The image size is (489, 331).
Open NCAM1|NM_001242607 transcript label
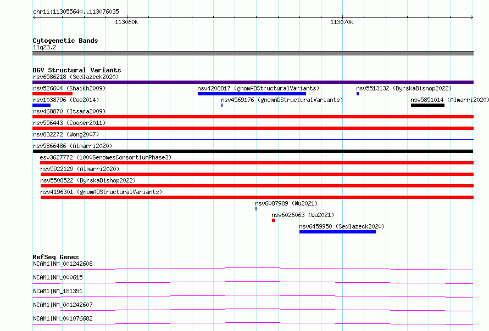coord(63,305)
